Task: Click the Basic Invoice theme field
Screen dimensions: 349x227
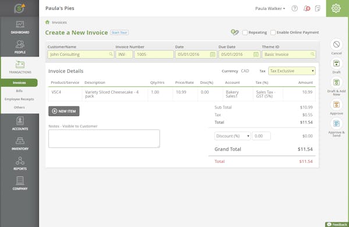Action: pos(289,54)
